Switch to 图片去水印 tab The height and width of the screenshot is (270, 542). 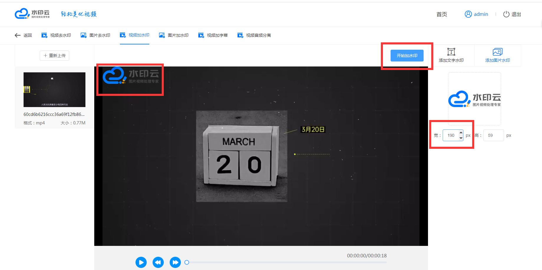click(95, 35)
